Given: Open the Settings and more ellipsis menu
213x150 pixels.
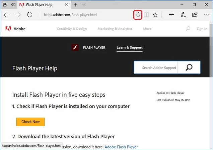Looking at the screenshot, I should [207, 15].
